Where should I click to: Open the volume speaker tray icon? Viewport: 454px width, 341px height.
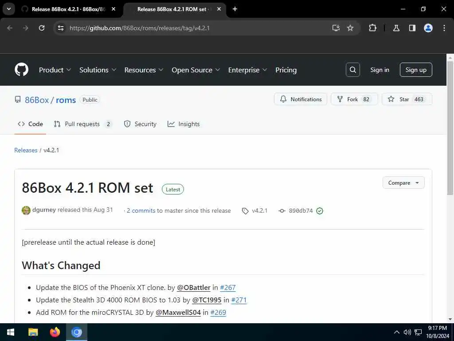(407, 332)
